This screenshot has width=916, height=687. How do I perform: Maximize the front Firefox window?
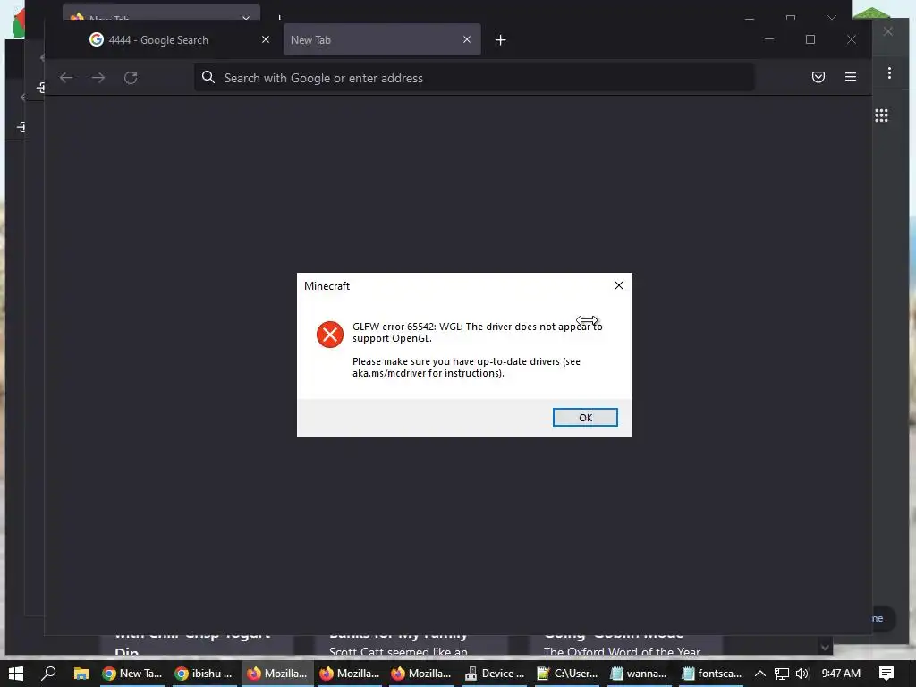(810, 39)
